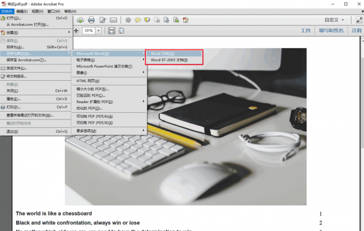Choose 可印刷 PDF (PDF/X)(X)
Screen dimensions: 364x231
[109, 123]
